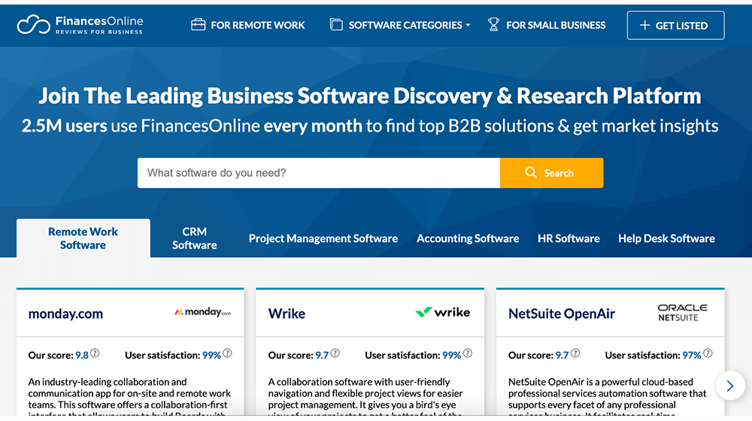Open the monday.com title link
The height and width of the screenshot is (421, 752).
coord(65,313)
